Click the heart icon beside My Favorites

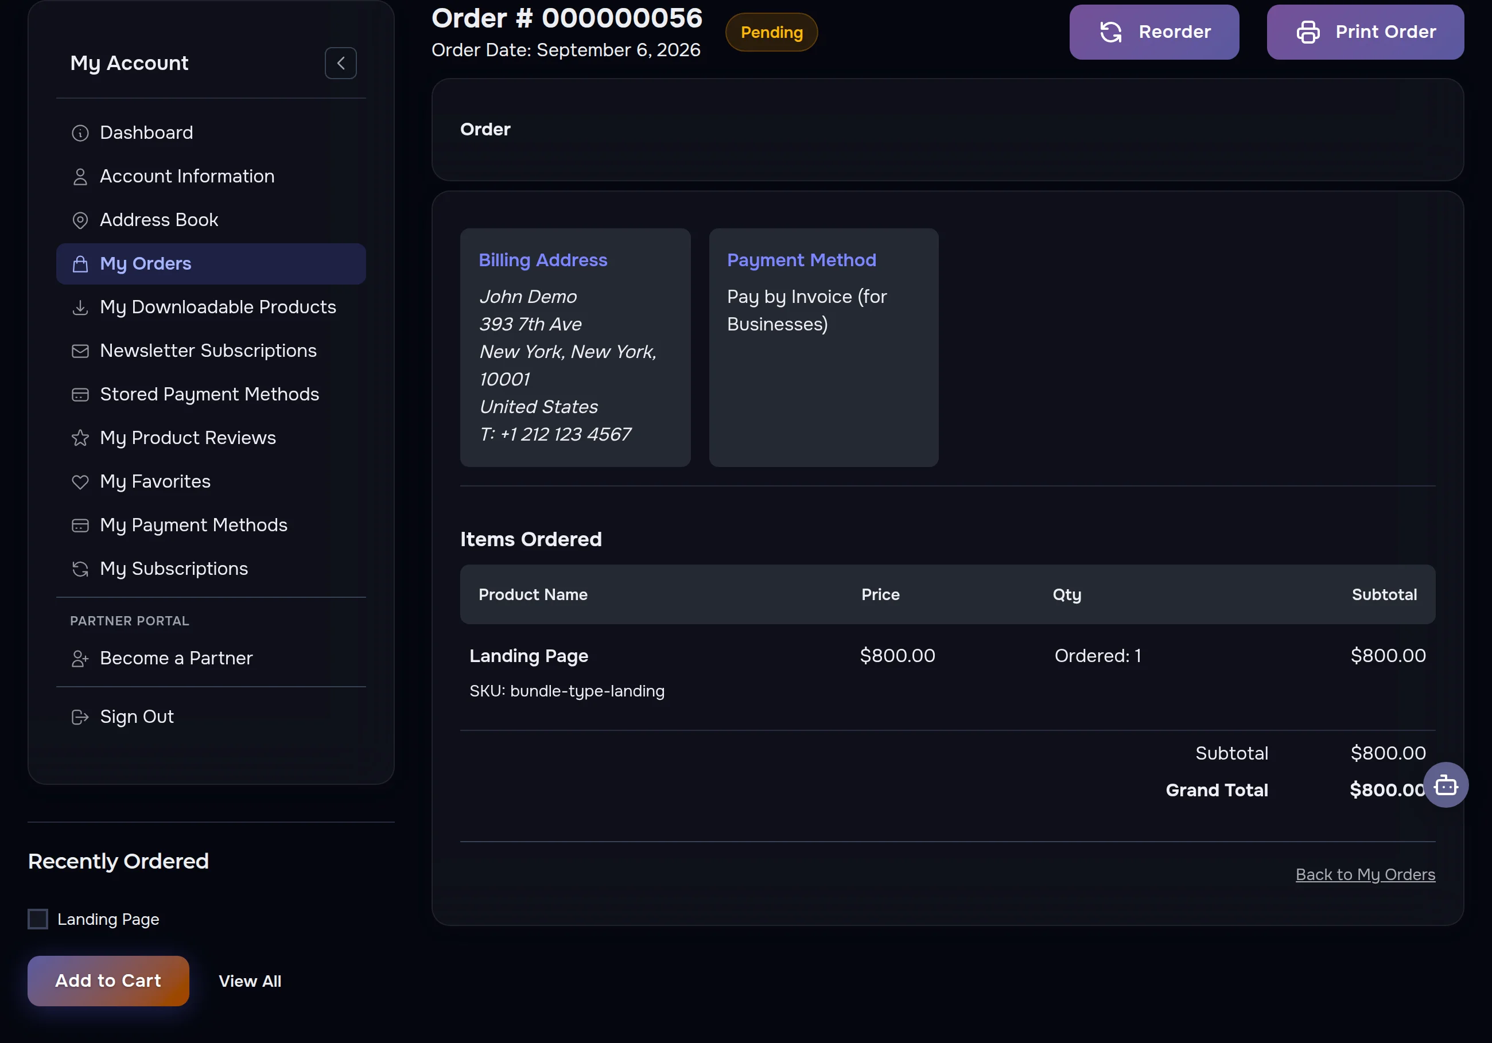(x=80, y=481)
